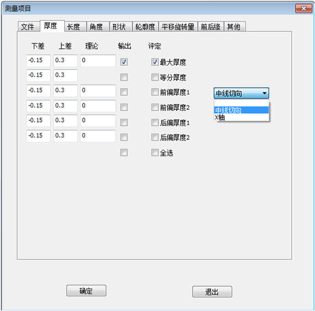Viewport: 315px width, 311px height.
Task: Tick the 前偏厚度1 checkbox
Action: 154,92
